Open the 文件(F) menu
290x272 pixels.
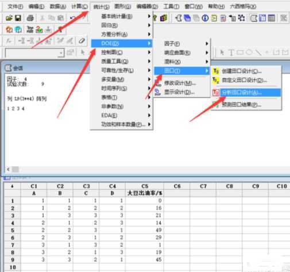16,6
